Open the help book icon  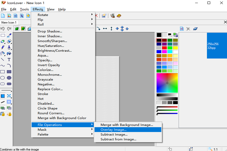pyautogui.click(x=119, y=16)
